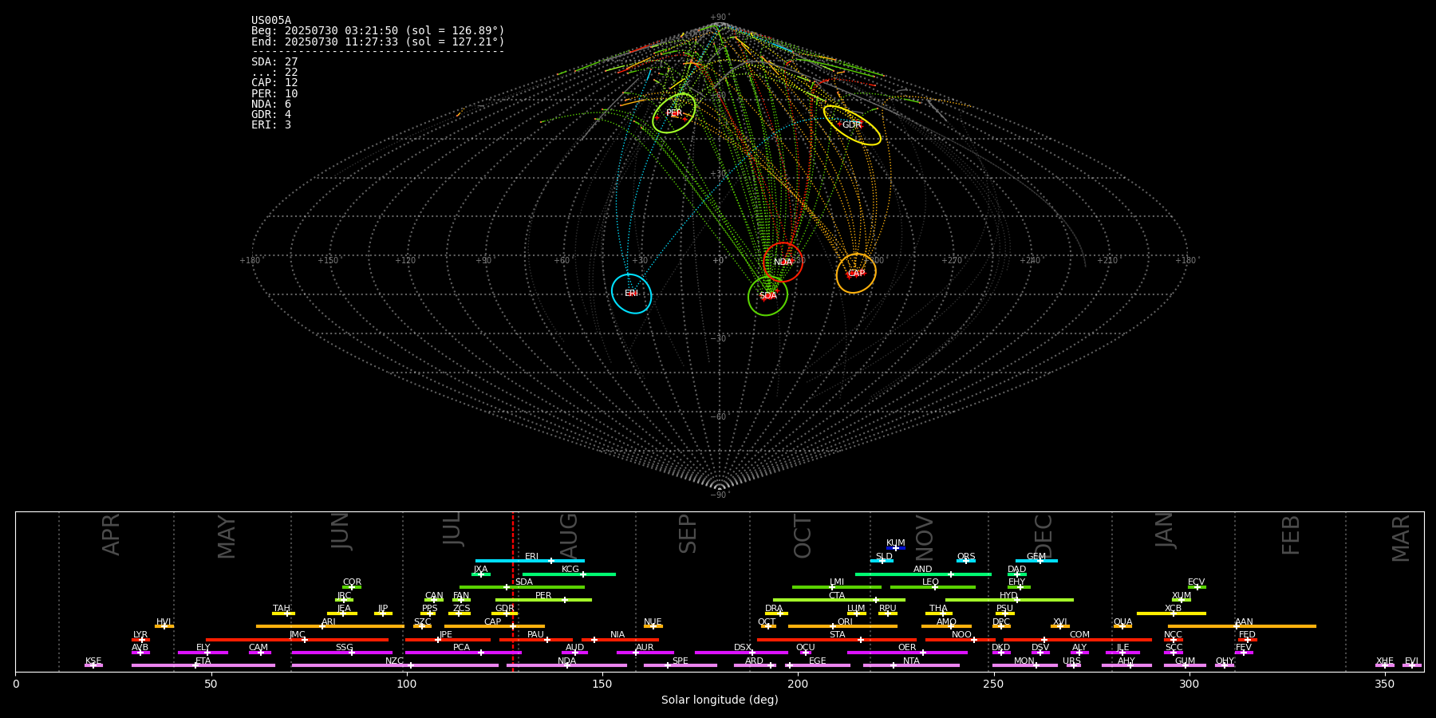Image resolution: width=1436 pixels, height=718 pixels.
Task: Click the NDA activity bar in timeline
Action: (x=566, y=665)
